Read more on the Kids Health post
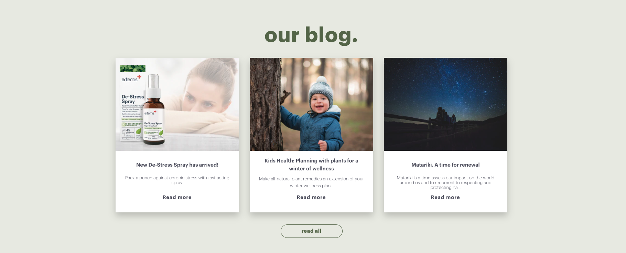The height and width of the screenshot is (253, 626). (x=311, y=197)
